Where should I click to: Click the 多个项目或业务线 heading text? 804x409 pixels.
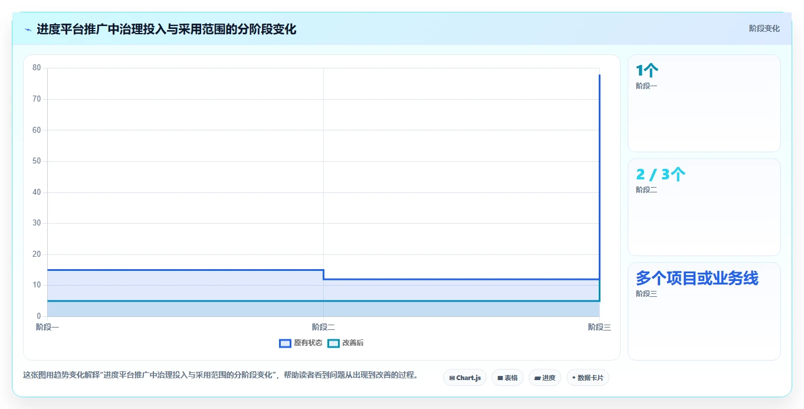click(x=697, y=278)
